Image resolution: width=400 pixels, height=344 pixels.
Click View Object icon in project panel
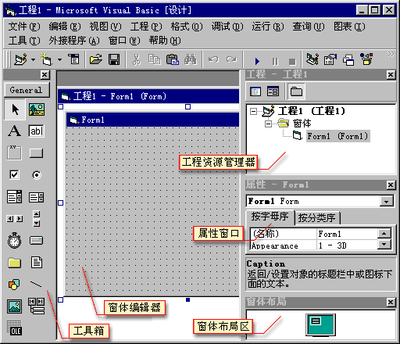click(273, 91)
